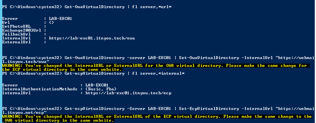Click the first PS C:\Windows\system32> prompt

coord(32,7)
